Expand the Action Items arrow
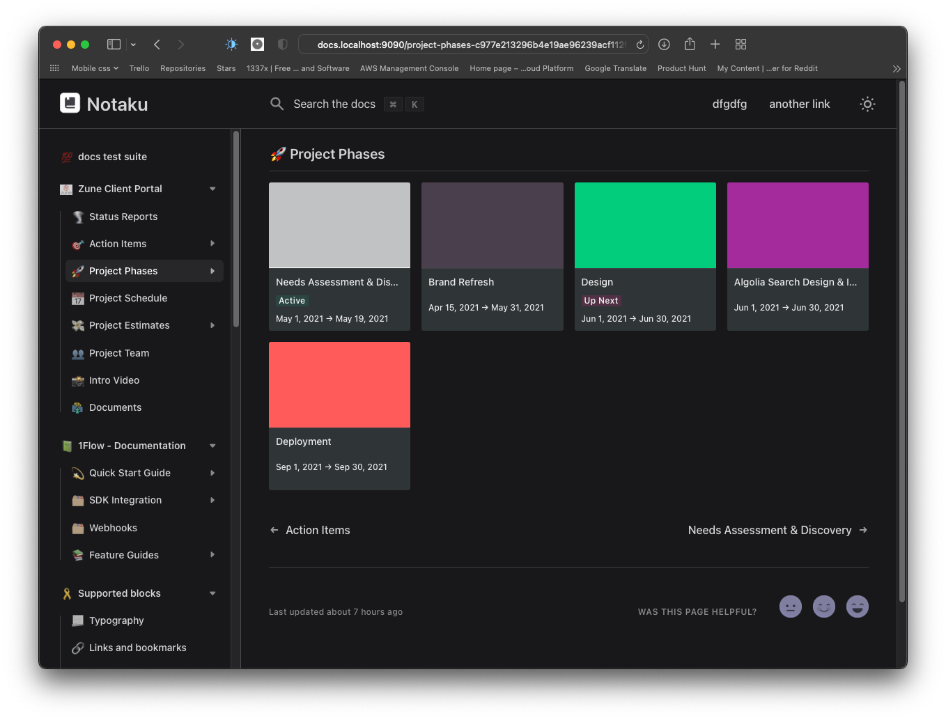This screenshot has width=946, height=720. click(x=212, y=244)
